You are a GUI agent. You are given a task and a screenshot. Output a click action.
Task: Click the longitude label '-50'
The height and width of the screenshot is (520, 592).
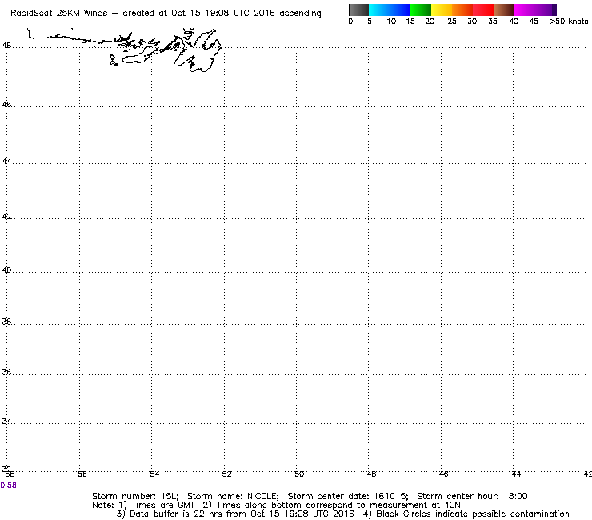(x=296, y=474)
